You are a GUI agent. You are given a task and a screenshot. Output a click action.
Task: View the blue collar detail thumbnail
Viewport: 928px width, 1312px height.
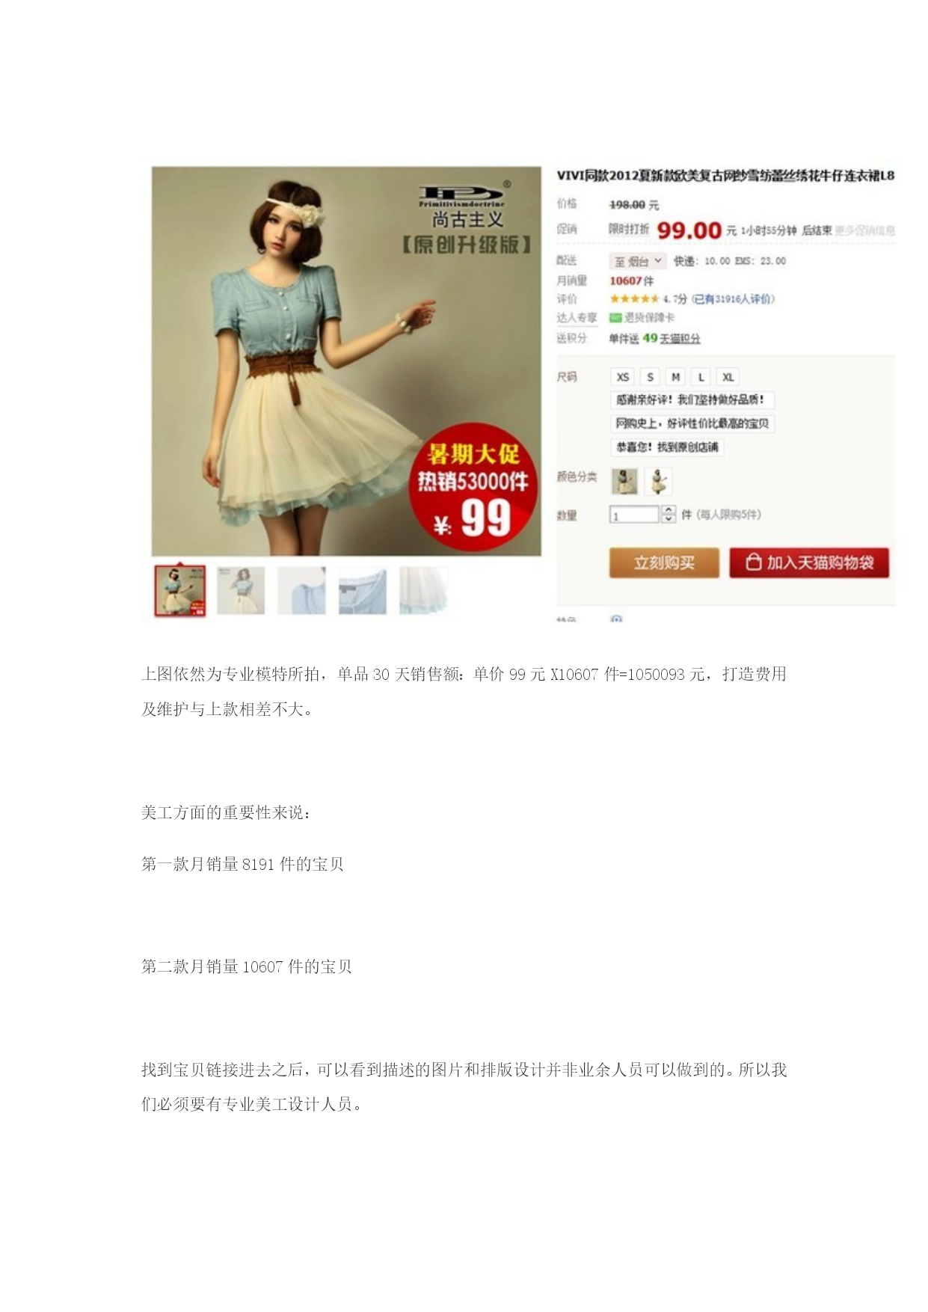pos(301,591)
